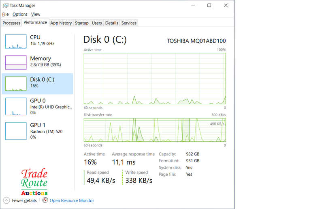Open the View menu
The image size is (324, 209).
[x=36, y=14]
